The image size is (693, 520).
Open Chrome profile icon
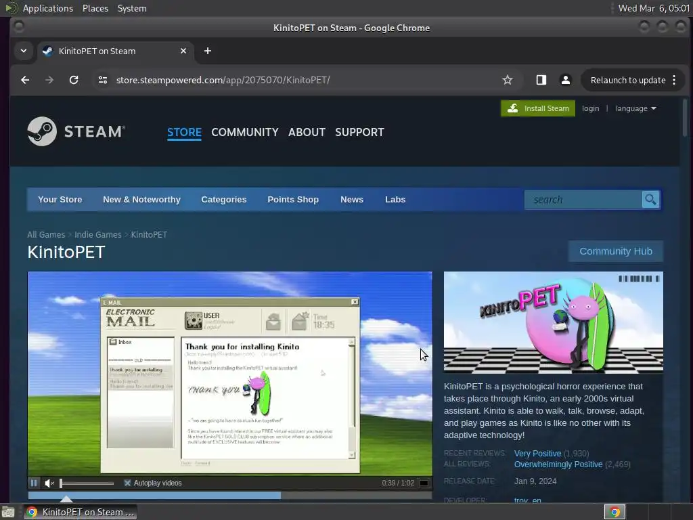pyautogui.click(x=565, y=80)
